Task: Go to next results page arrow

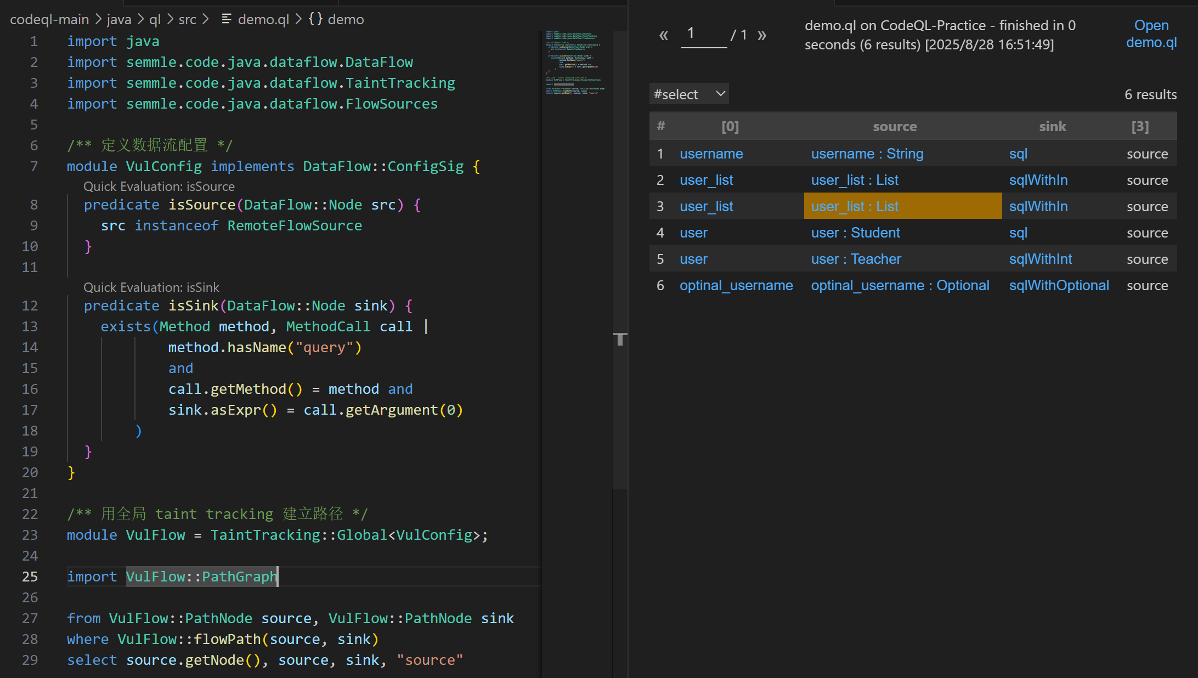Action: tap(762, 36)
